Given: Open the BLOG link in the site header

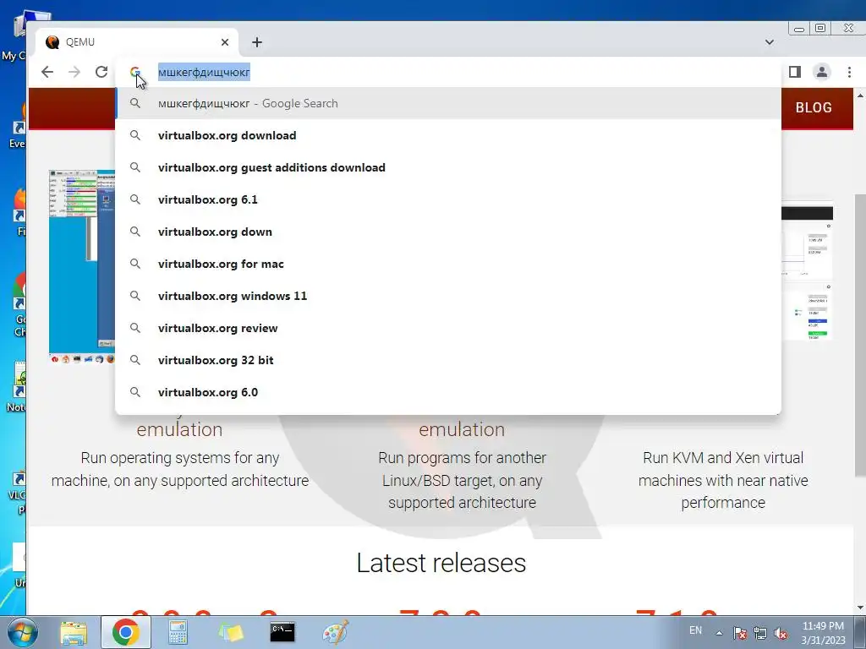Looking at the screenshot, I should [x=814, y=107].
